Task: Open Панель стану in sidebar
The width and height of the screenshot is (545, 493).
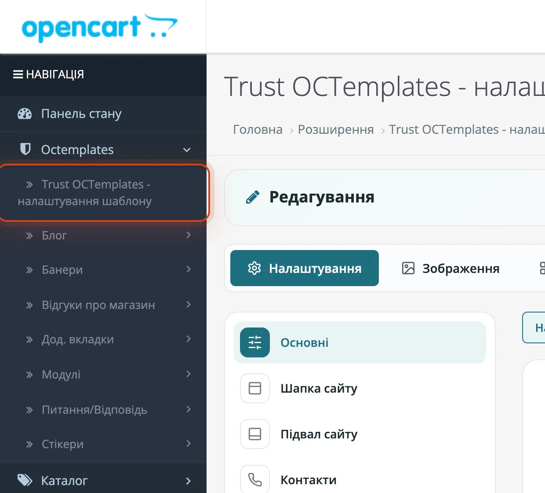Action: (103, 114)
